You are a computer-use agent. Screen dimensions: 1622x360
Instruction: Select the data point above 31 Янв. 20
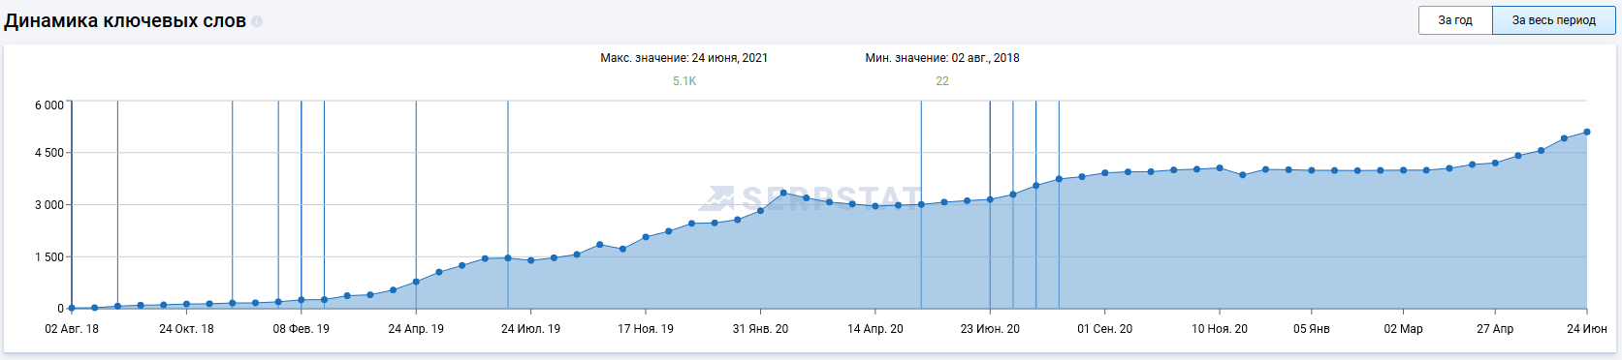point(760,210)
